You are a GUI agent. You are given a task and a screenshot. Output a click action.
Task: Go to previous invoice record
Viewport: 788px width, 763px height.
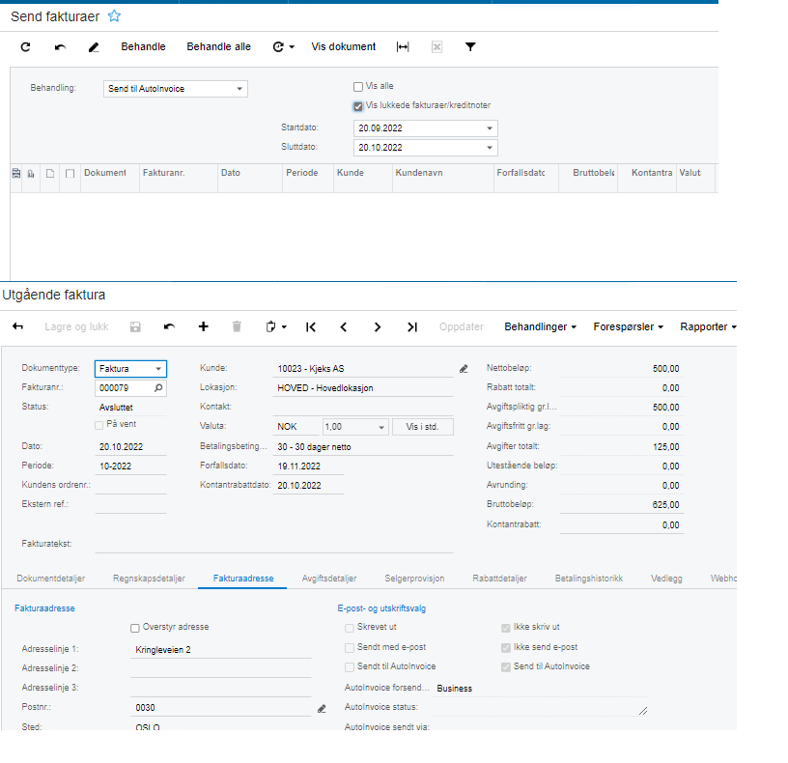pyautogui.click(x=344, y=327)
